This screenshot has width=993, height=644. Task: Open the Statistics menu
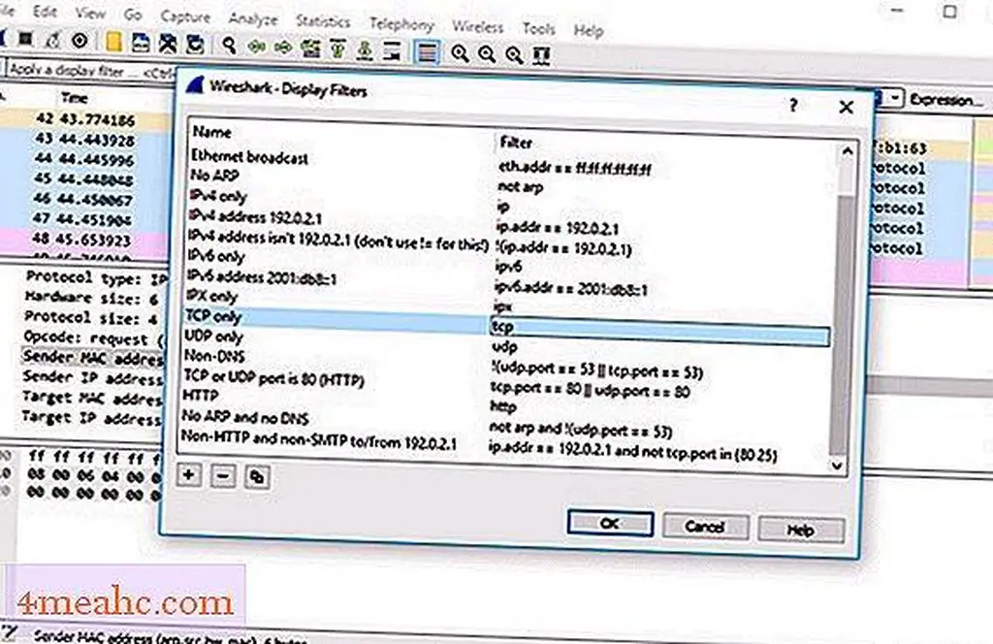click(323, 21)
